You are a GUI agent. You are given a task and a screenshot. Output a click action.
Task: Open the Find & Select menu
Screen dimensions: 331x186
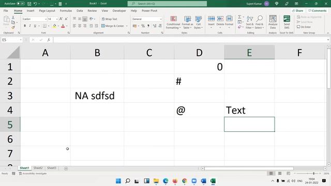pos(259,22)
